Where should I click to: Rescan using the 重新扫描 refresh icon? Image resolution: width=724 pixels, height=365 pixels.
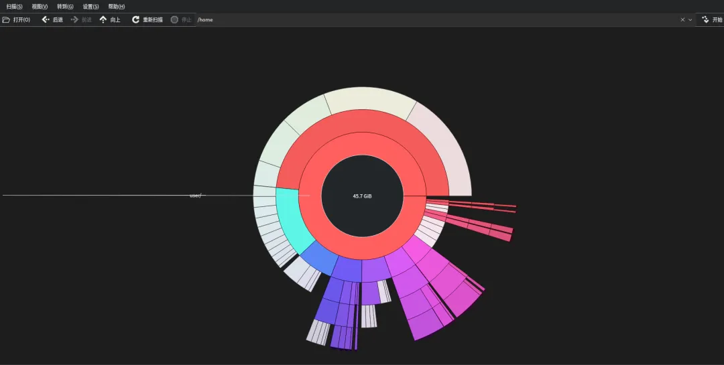tap(135, 20)
